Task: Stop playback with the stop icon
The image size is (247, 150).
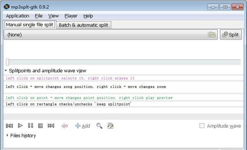Action: (40, 126)
